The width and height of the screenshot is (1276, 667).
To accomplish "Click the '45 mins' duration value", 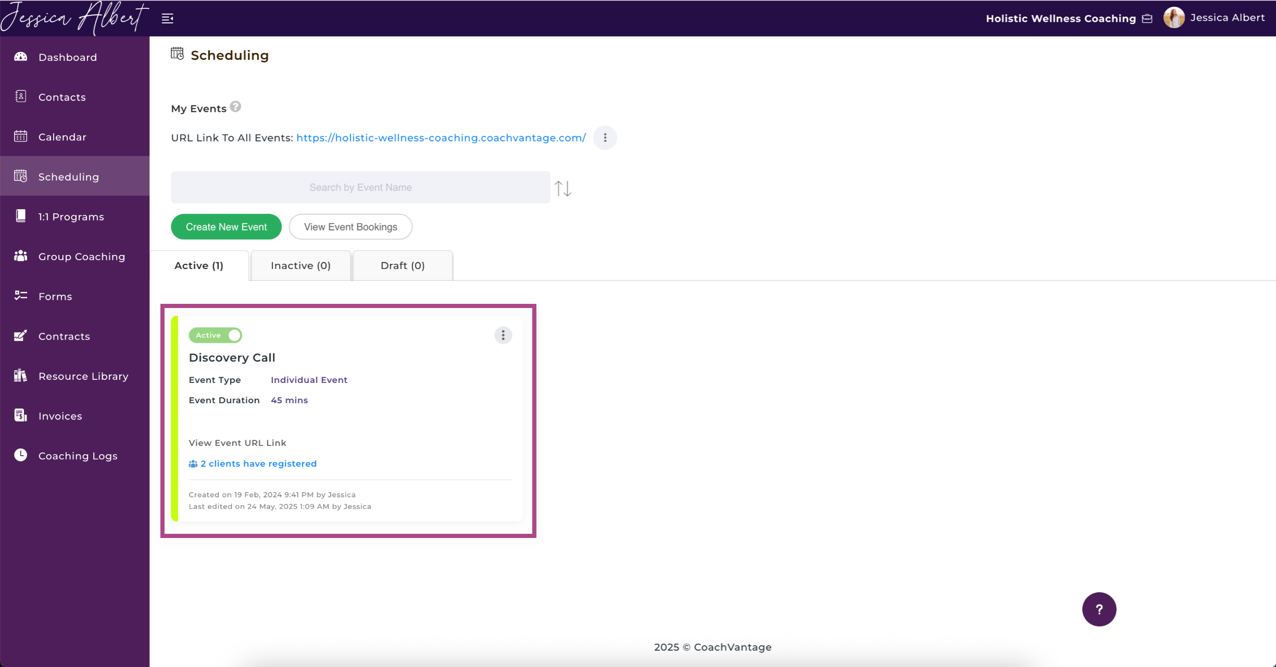I will (289, 400).
